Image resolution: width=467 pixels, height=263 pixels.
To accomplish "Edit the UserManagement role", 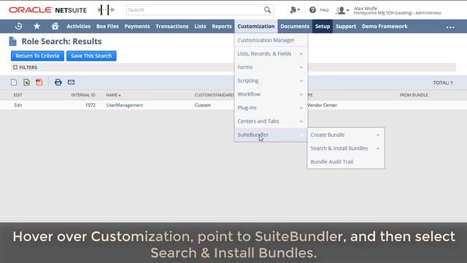I will (x=18, y=105).
